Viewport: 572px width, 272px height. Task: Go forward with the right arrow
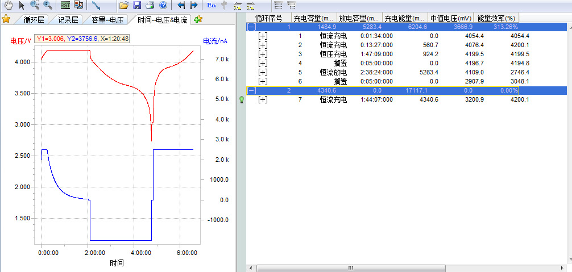[x=194, y=5]
